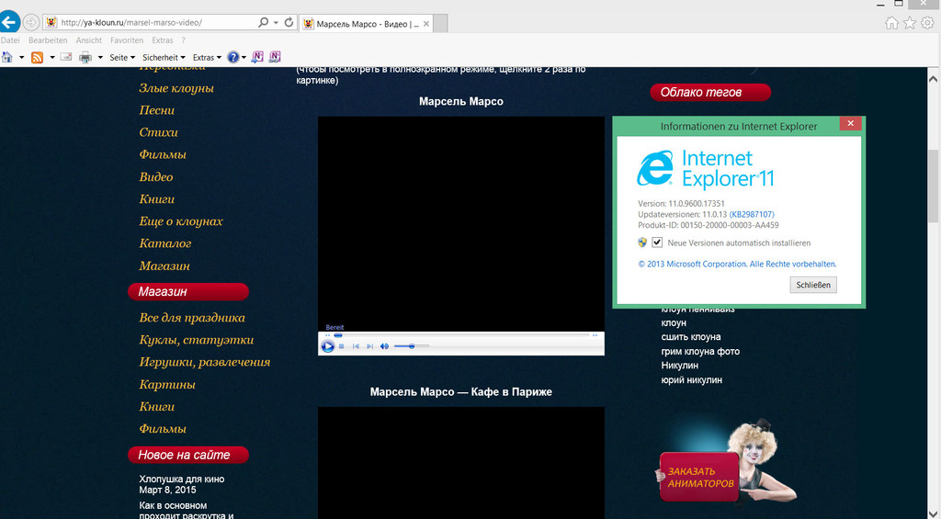Open the Seite dropdown menu
This screenshot has height=519, width=941.
pos(122,58)
